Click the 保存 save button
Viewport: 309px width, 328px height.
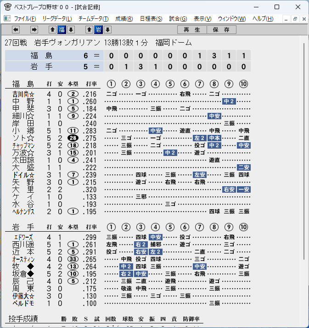tap(221, 29)
